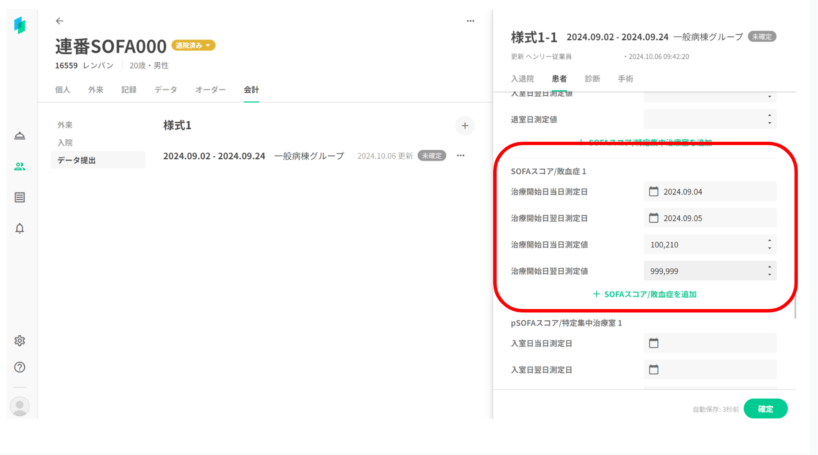Screen dimensions: 818x455
Task: Open calendar for 治療開始日当日測定日
Action: tap(653, 191)
